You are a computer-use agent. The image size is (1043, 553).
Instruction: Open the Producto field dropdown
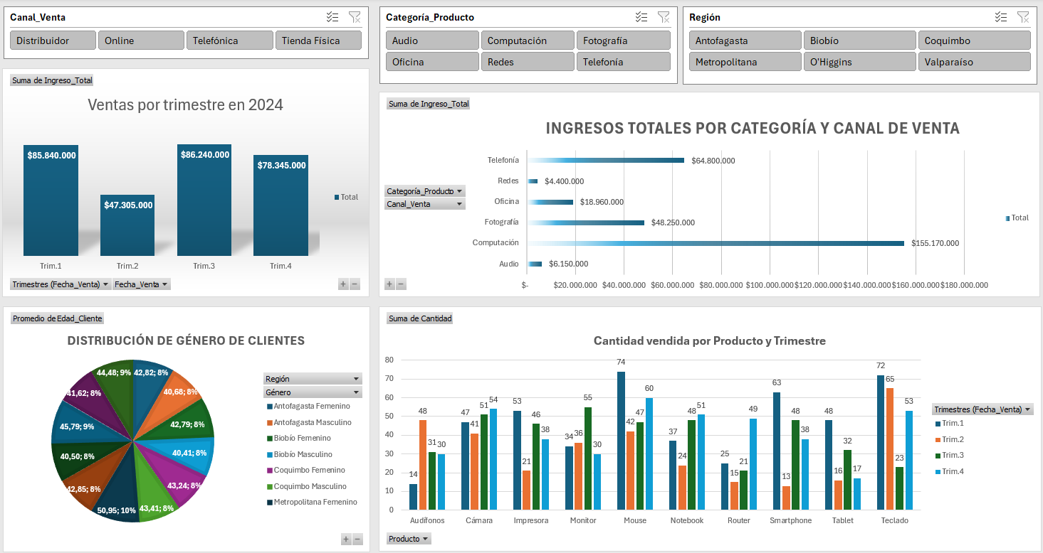pos(408,539)
